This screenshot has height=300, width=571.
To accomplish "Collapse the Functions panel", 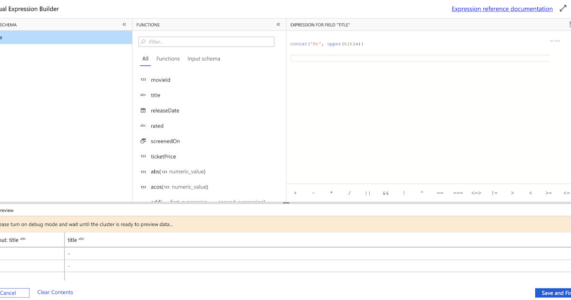I will click(x=278, y=24).
